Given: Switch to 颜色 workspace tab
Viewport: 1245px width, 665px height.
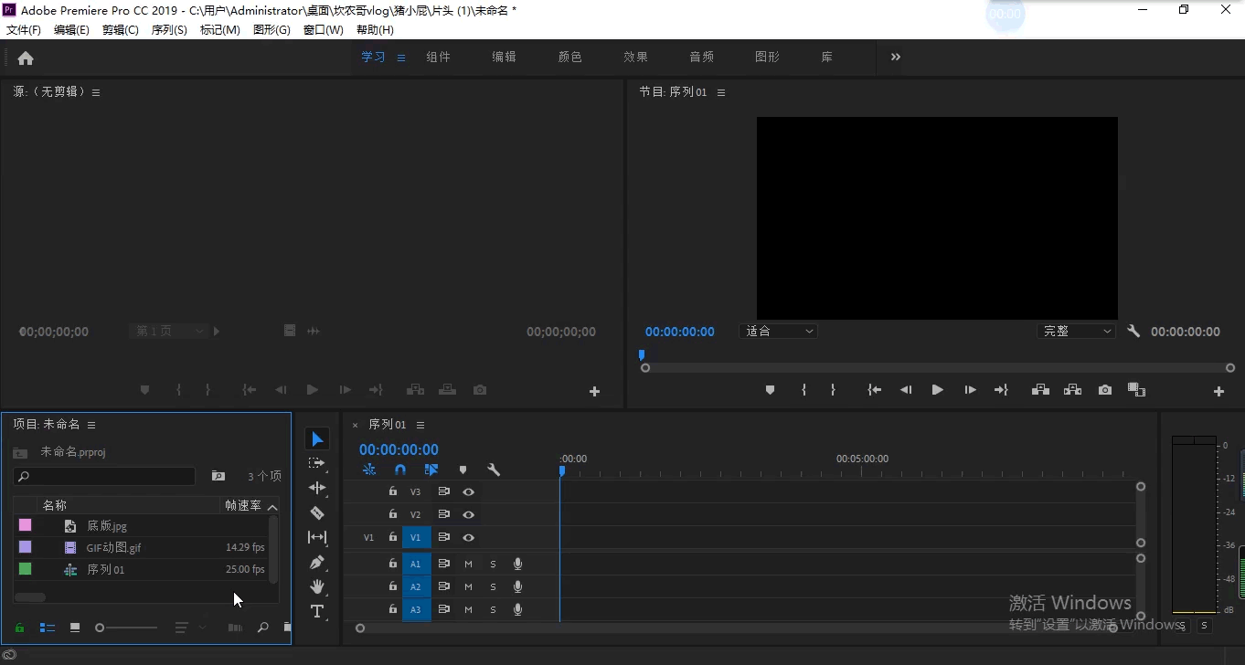Looking at the screenshot, I should click(x=570, y=57).
